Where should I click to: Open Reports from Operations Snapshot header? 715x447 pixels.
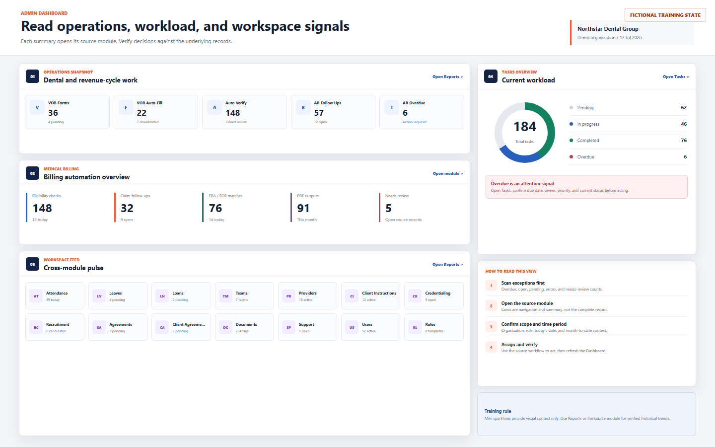[x=447, y=76]
